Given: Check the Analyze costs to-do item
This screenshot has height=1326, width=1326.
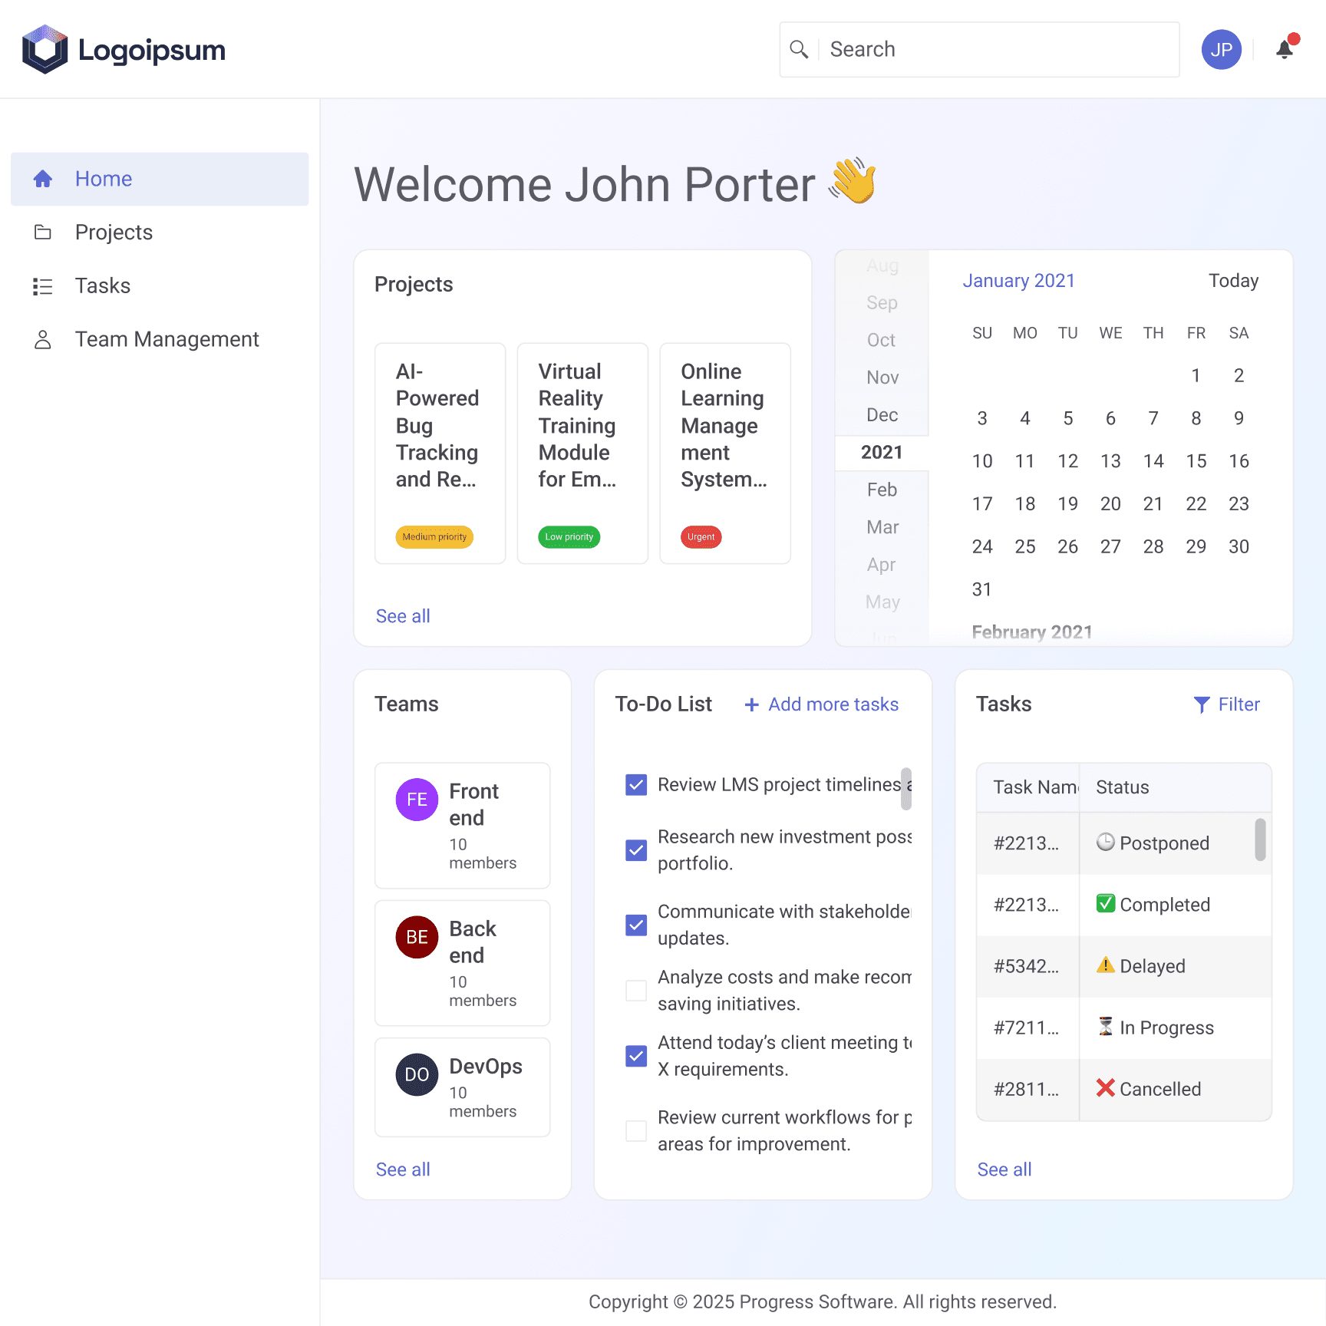Looking at the screenshot, I should click(635, 990).
